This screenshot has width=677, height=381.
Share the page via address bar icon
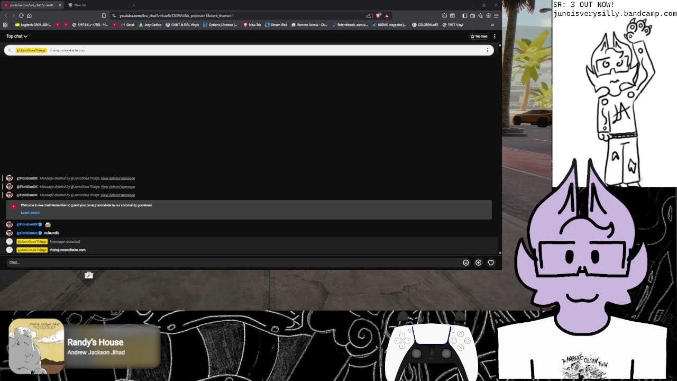369,15
